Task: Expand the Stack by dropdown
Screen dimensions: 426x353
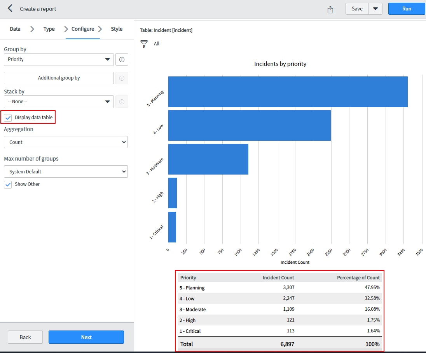Action: 59,102
